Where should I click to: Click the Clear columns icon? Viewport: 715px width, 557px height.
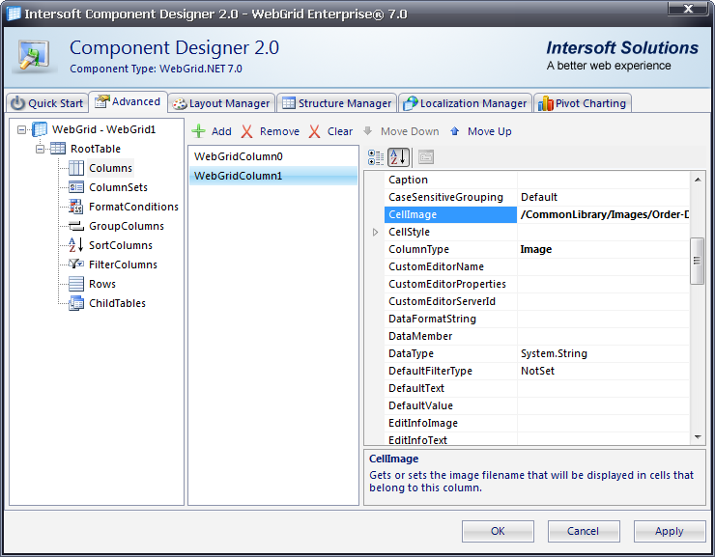tap(315, 131)
